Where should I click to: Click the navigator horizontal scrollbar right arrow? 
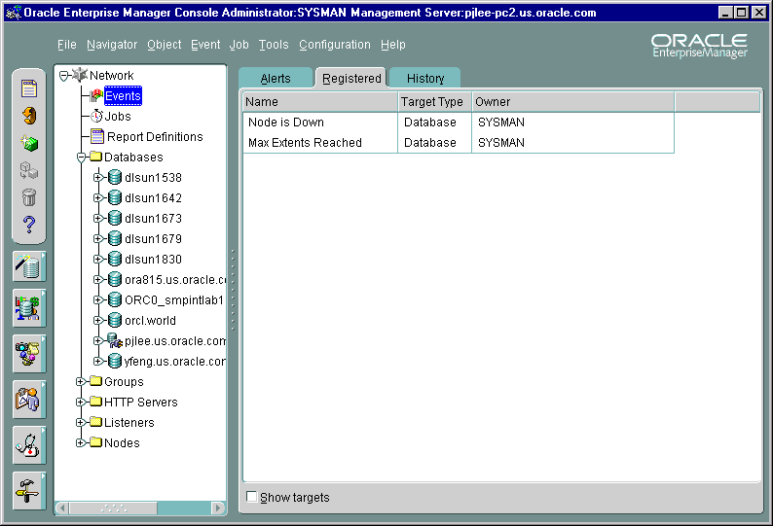click(218, 508)
